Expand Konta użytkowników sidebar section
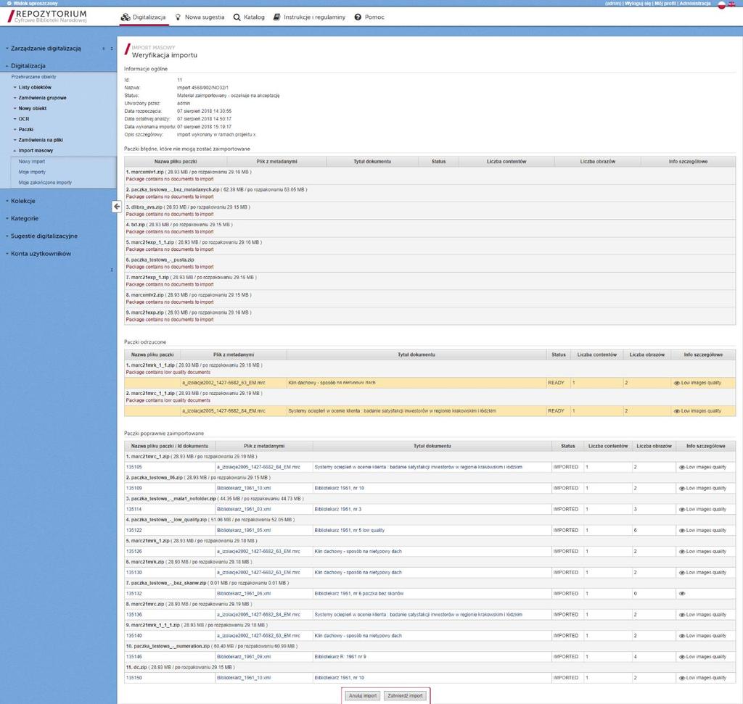The image size is (743, 704). pyautogui.click(x=41, y=253)
